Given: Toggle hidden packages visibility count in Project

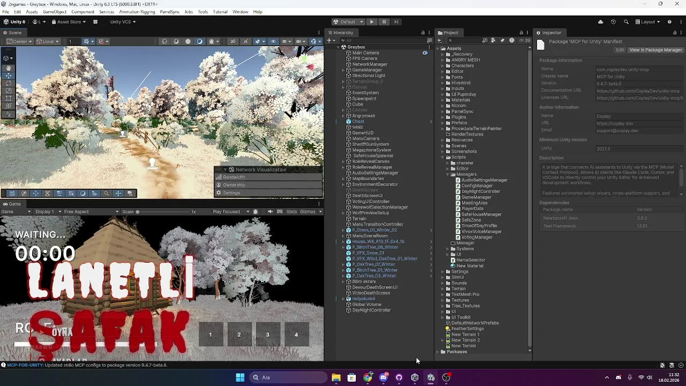Looking at the screenshot, I should (x=525, y=41).
